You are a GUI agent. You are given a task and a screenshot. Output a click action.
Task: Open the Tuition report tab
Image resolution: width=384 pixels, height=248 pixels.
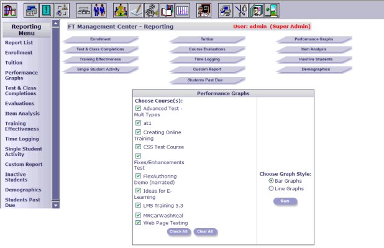(207, 39)
